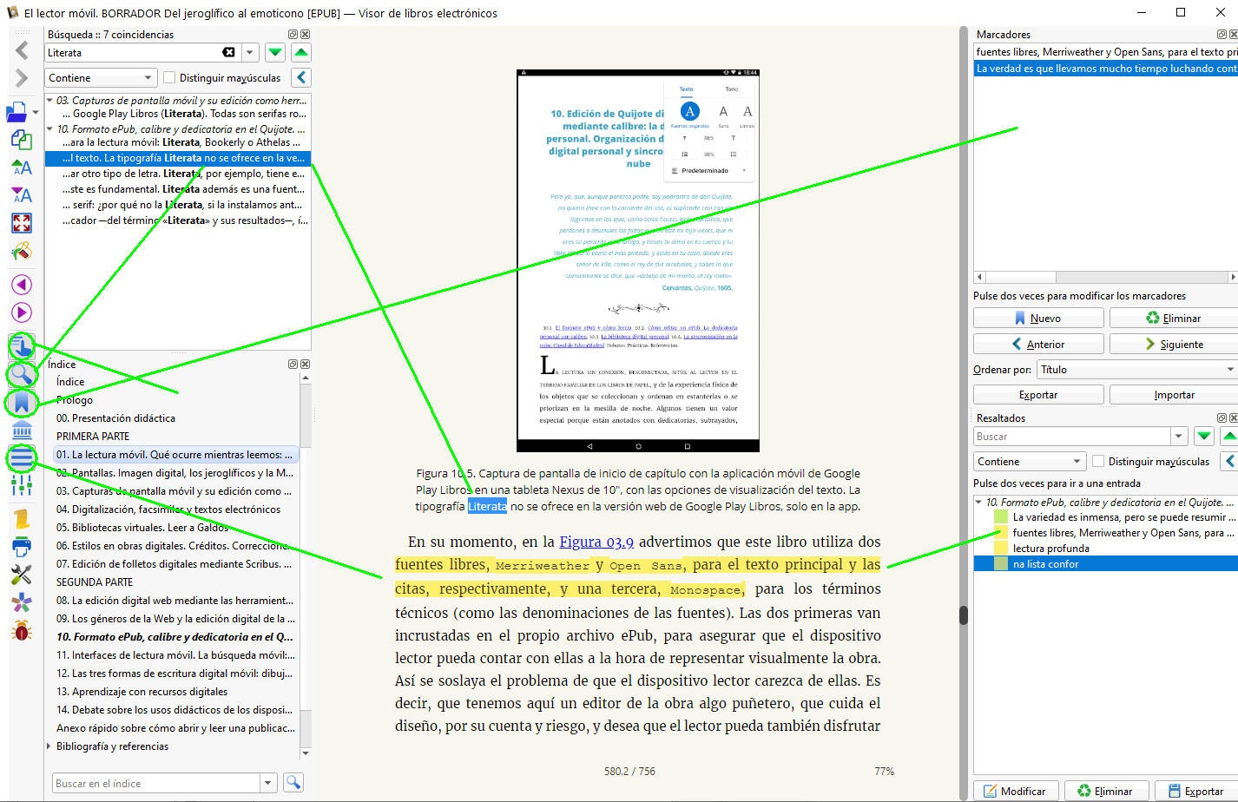This screenshot has height=802, width=1238.
Task: Go to 05. Bibliotecas virtuales chapter
Action: [142, 528]
